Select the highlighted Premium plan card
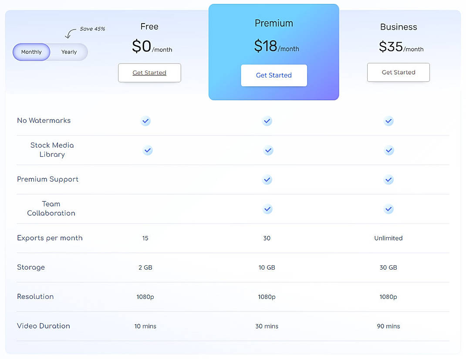The height and width of the screenshot is (359, 466). coord(274,52)
